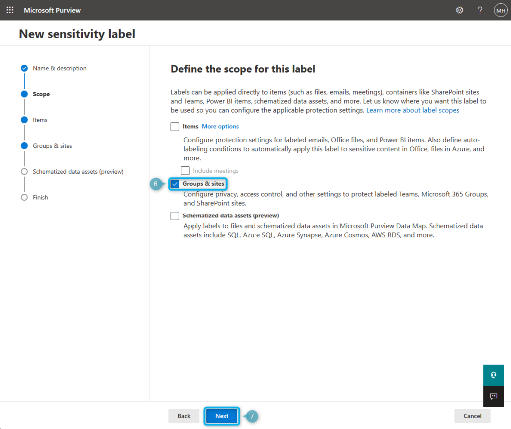Click the completed Name & description step checkmark
Screen dimensions: 511x429
tap(24, 68)
